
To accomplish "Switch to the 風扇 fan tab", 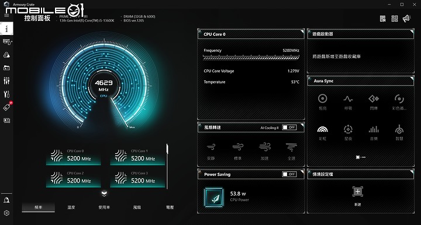I will (137, 208).
